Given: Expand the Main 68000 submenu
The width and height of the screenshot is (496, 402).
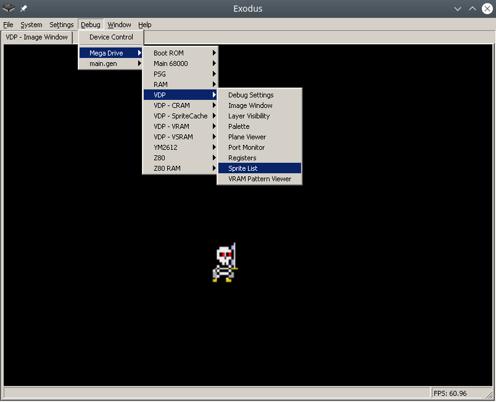Looking at the screenshot, I should (180, 64).
